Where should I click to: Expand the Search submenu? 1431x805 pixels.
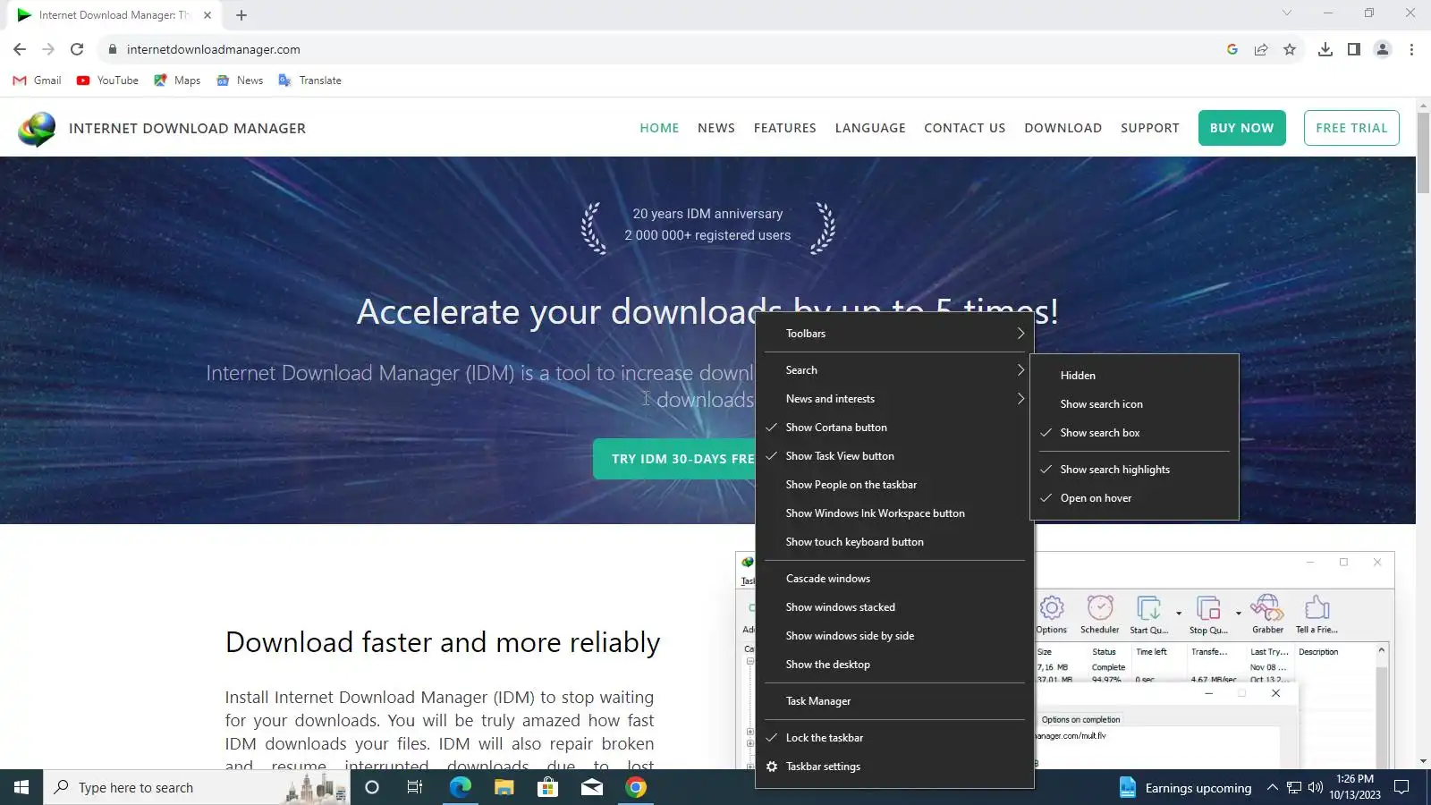[894, 370]
